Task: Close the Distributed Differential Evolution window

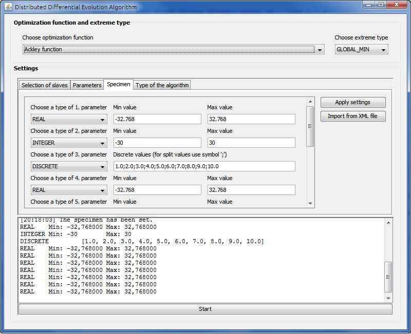Action: [x=397, y=5]
